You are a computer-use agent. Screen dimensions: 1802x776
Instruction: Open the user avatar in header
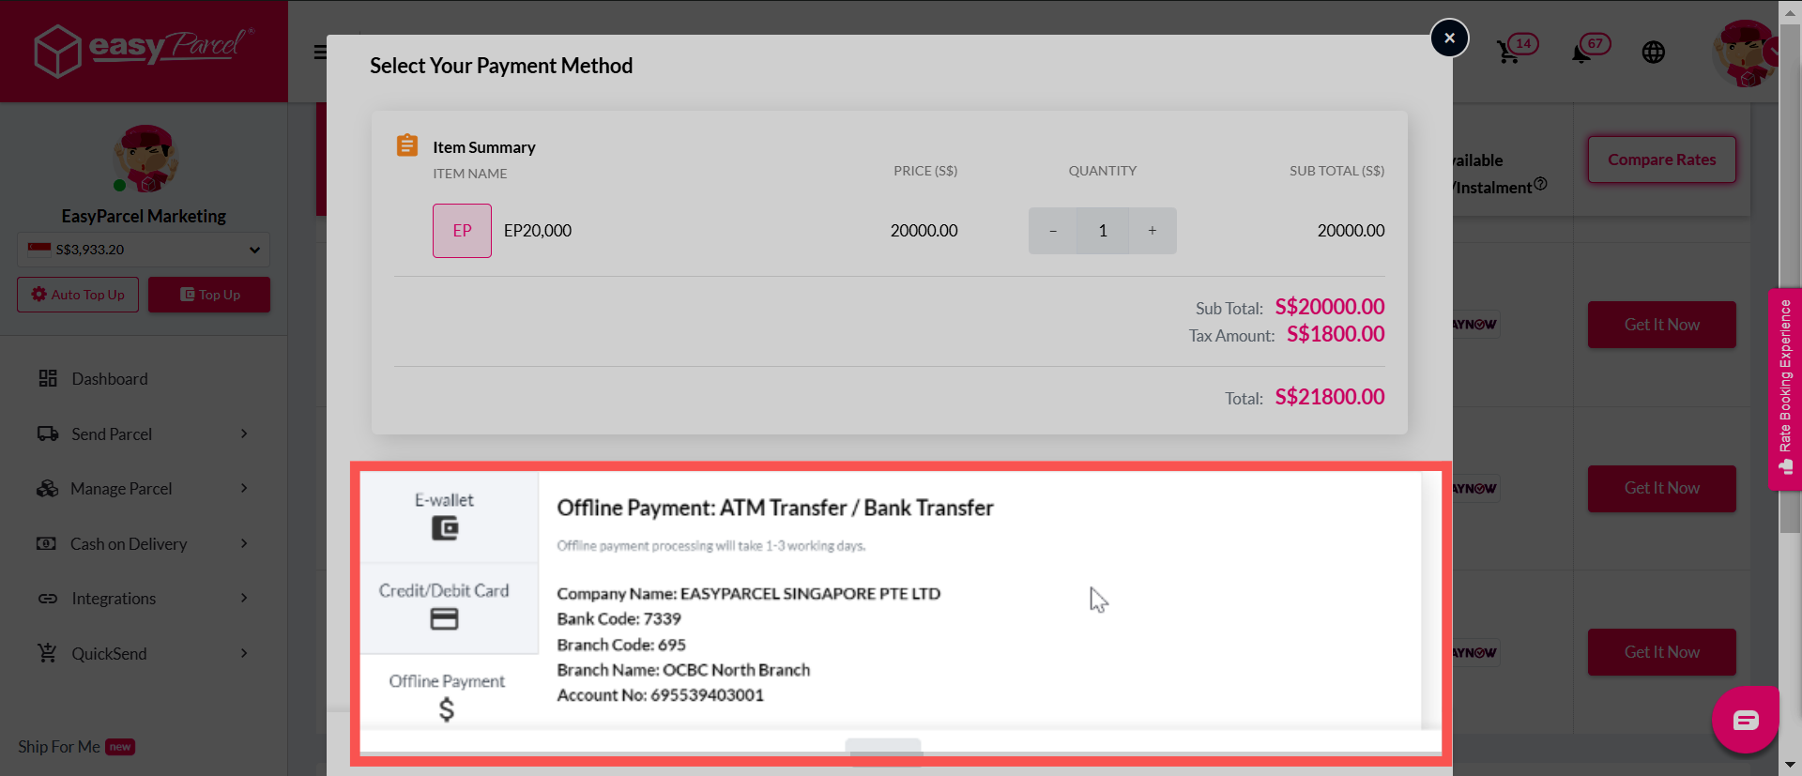pos(1744,53)
